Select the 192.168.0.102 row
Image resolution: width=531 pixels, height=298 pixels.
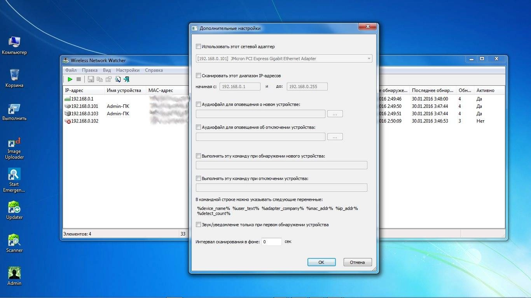[x=126, y=121]
